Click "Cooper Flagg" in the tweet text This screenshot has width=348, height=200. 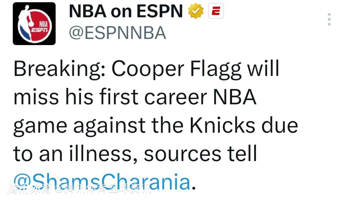pyautogui.click(x=177, y=69)
